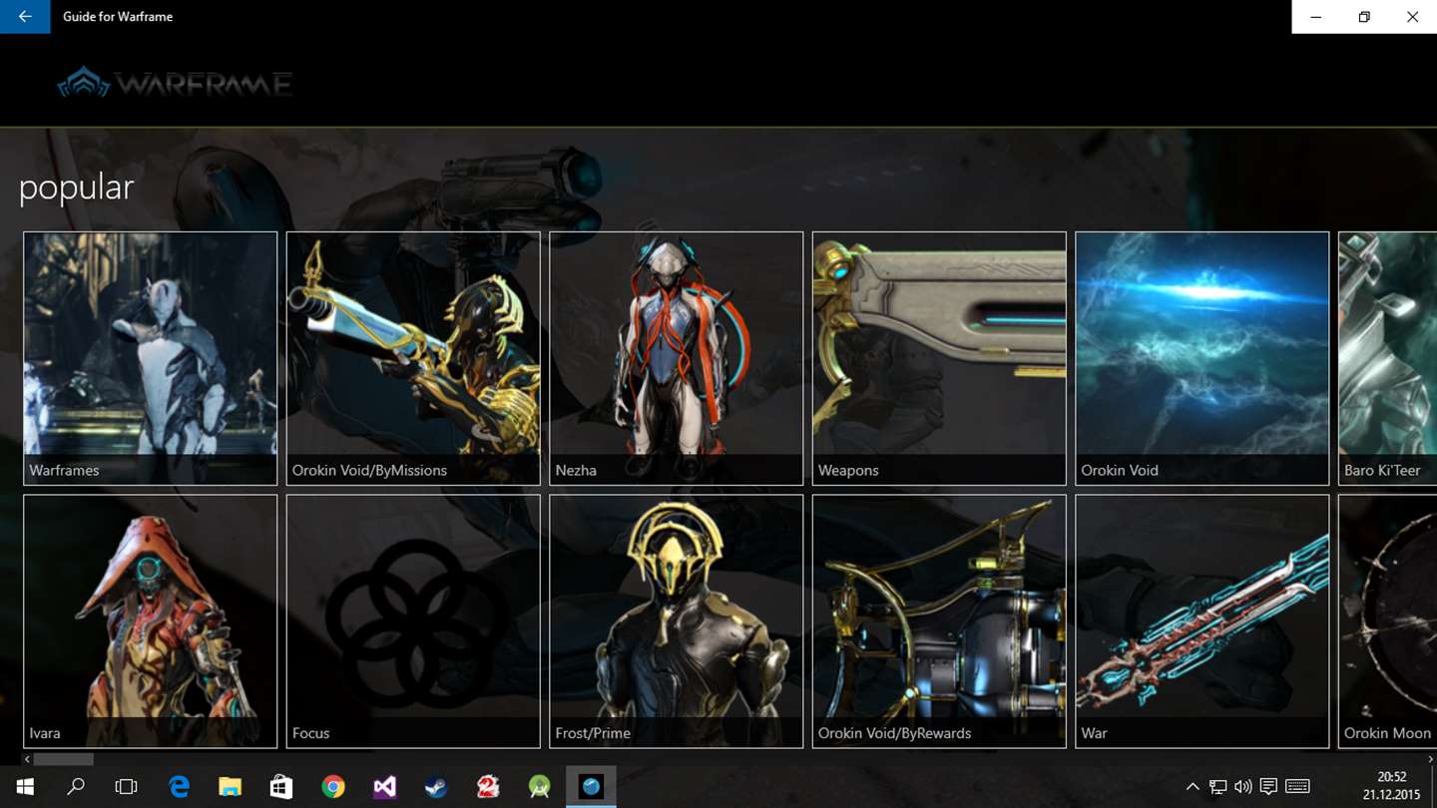Image resolution: width=1437 pixels, height=808 pixels.
Task: Minimize the Guide for Warframe window
Action: pos(1316,17)
